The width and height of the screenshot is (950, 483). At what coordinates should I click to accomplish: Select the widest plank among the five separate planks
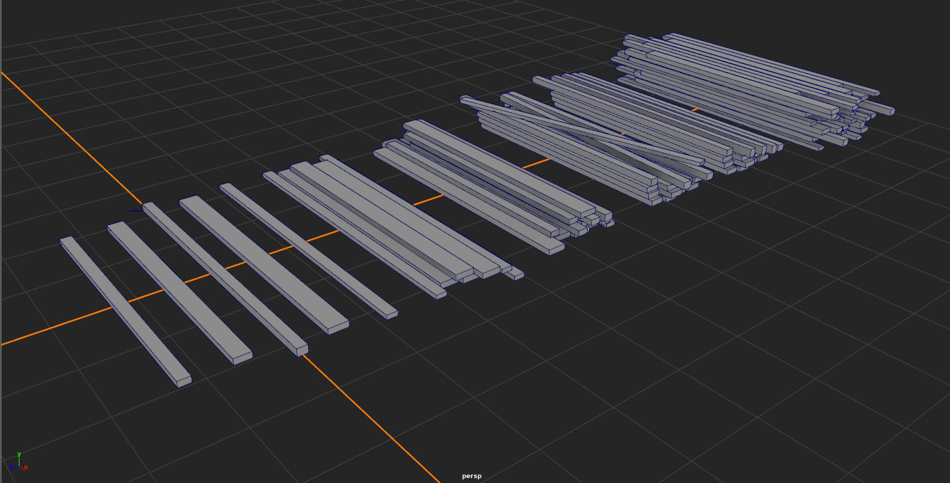(263, 263)
